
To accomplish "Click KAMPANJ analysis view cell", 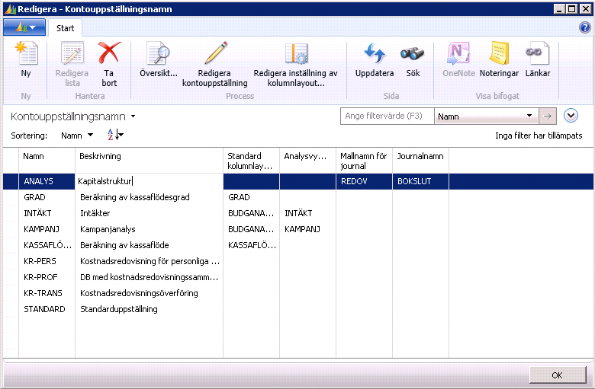I will click(307, 229).
